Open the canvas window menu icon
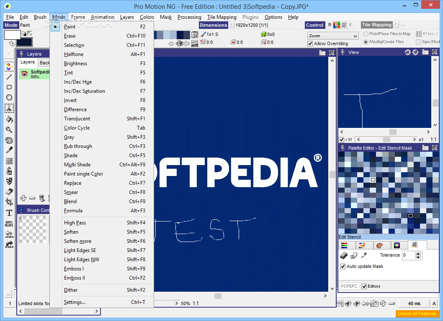The height and width of the screenshot is (321, 443). [x=322, y=53]
